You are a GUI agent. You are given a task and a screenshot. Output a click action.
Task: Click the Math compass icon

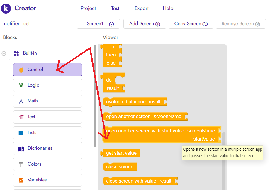click(21, 101)
